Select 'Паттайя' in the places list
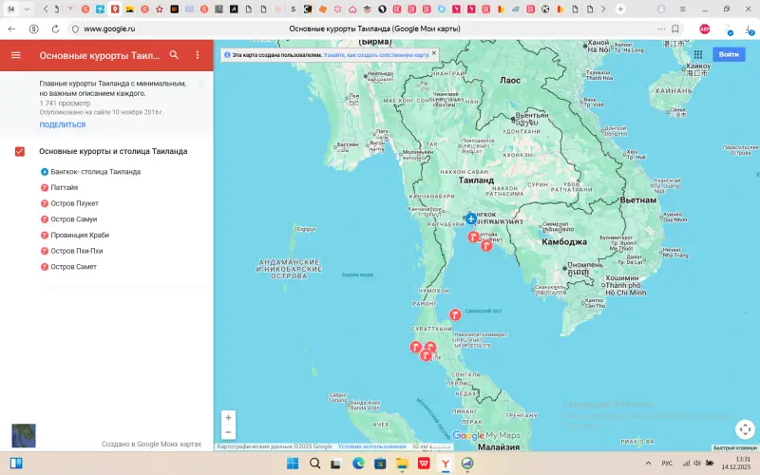This screenshot has width=760, height=475. [65, 188]
